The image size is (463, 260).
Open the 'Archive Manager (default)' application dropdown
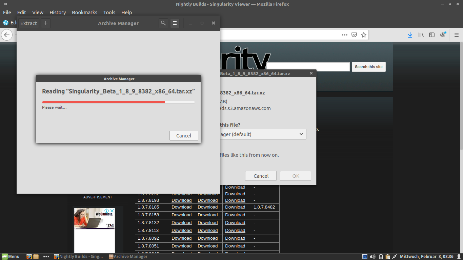[263, 134]
